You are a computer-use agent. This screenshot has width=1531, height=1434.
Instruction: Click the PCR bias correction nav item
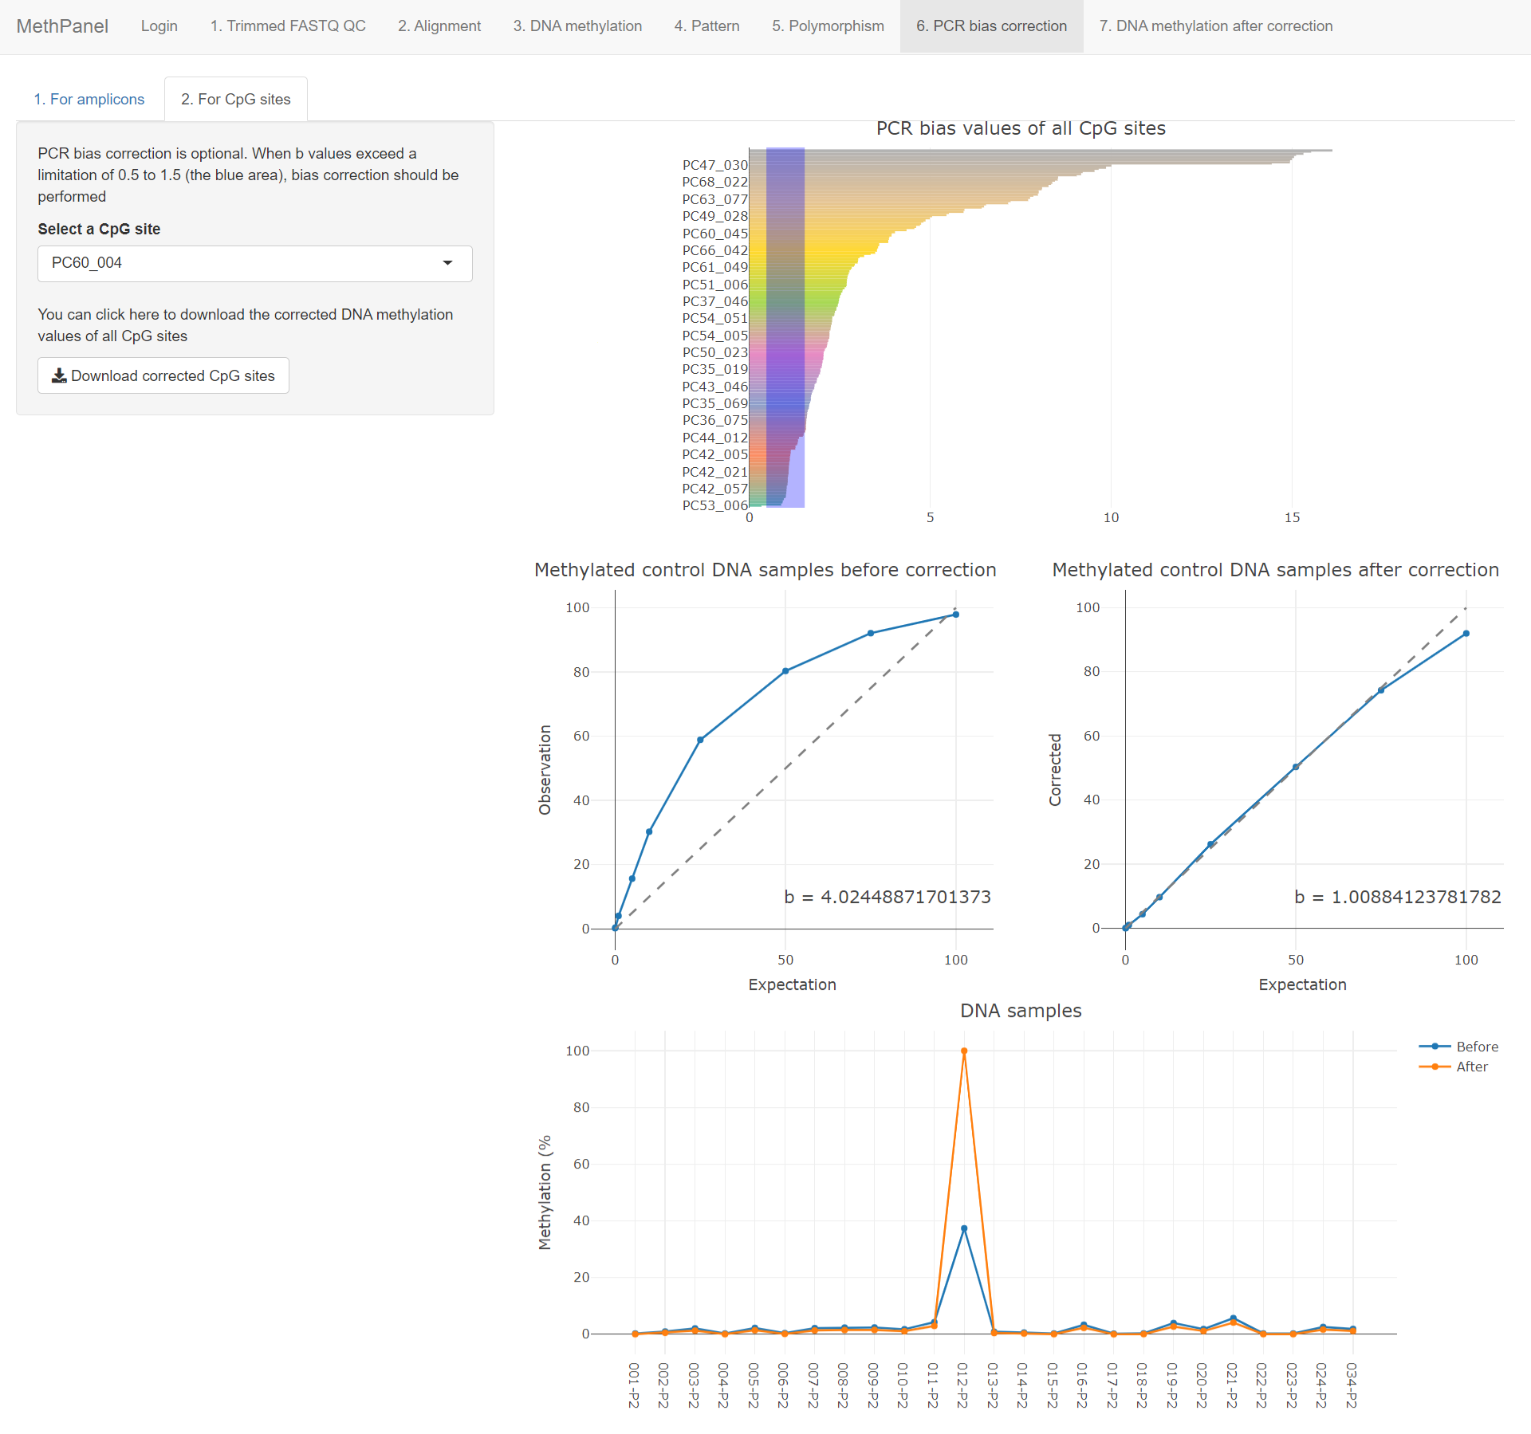coord(991,26)
